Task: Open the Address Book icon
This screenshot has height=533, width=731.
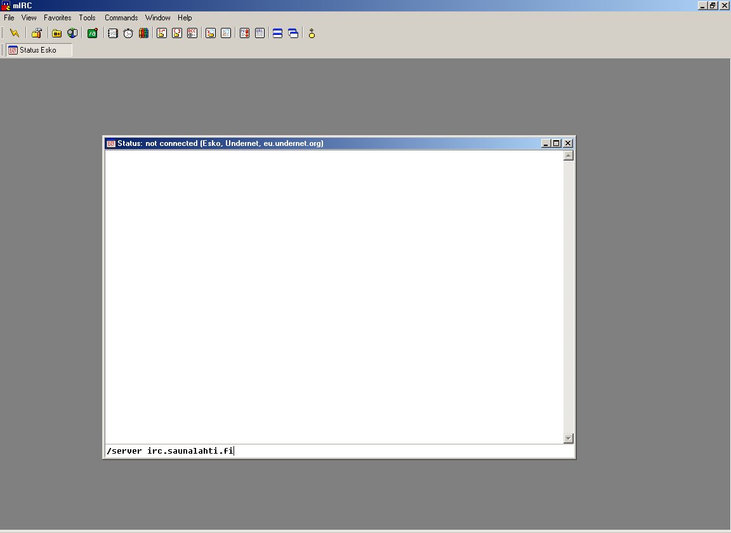Action: point(112,33)
